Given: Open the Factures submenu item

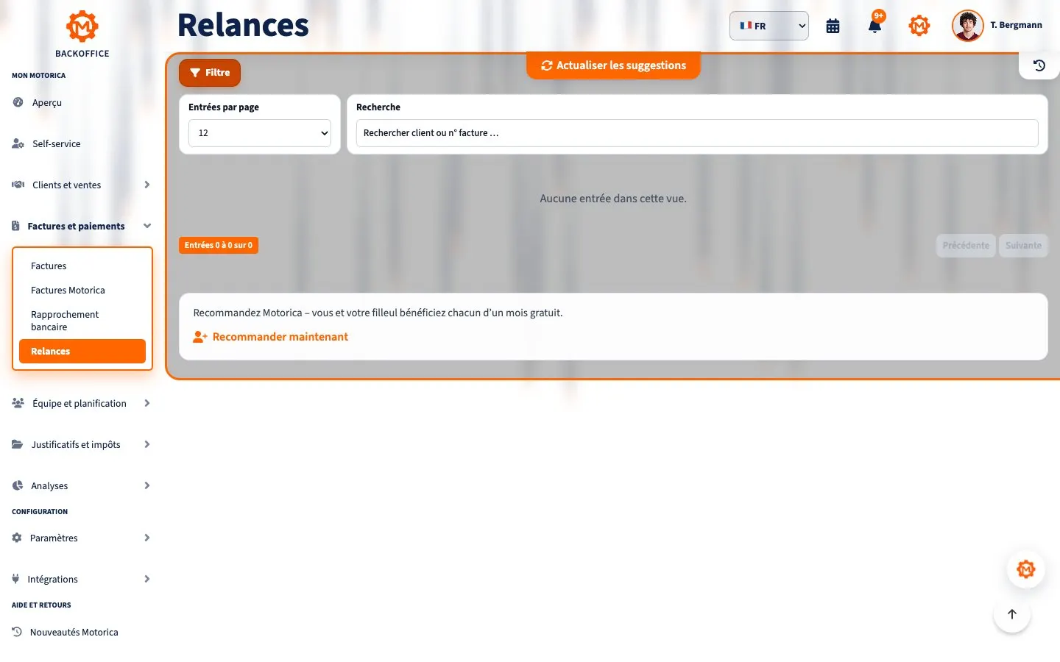Looking at the screenshot, I should (82, 266).
